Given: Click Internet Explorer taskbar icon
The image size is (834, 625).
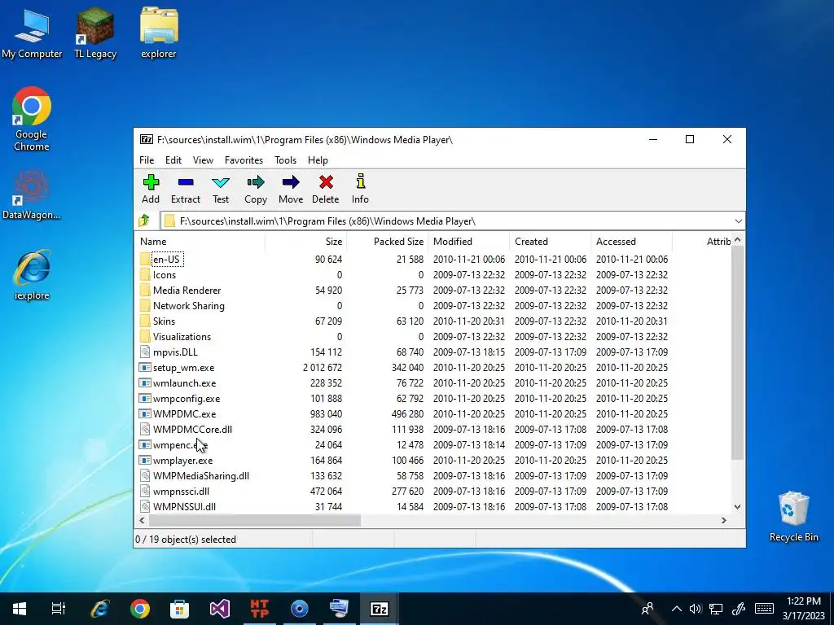Looking at the screenshot, I should [100, 609].
